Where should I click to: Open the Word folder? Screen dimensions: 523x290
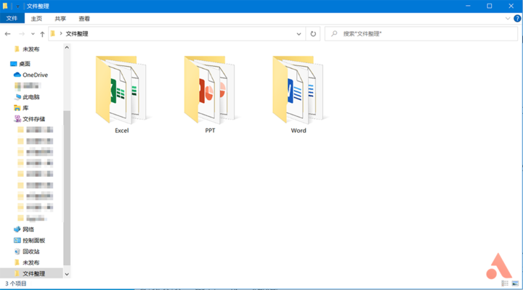[299, 89]
